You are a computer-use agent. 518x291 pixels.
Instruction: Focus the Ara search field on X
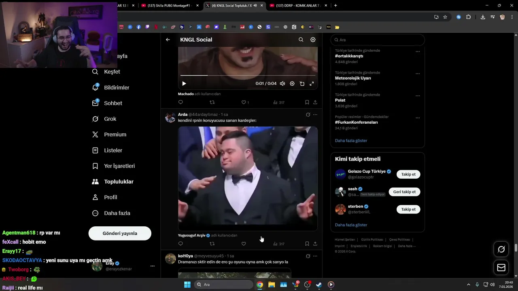pyautogui.click(x=378, y=40)
